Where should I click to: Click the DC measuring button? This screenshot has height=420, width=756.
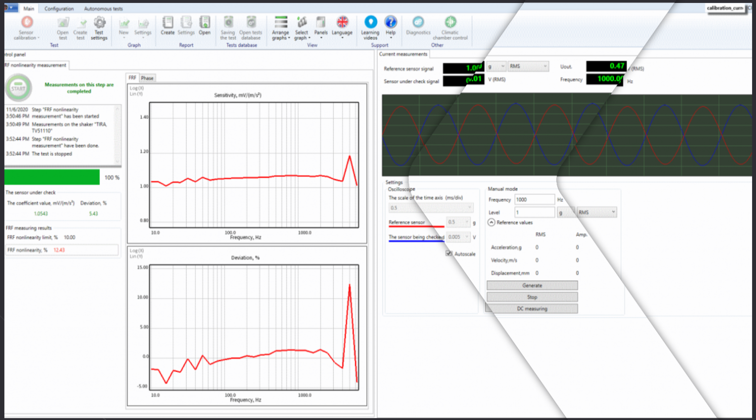pyautogui.click(x=532, y=308)
